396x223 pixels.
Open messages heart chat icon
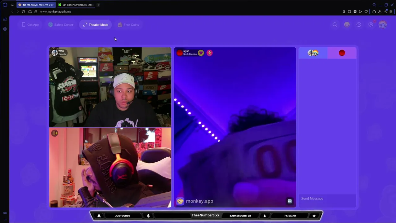371,25
